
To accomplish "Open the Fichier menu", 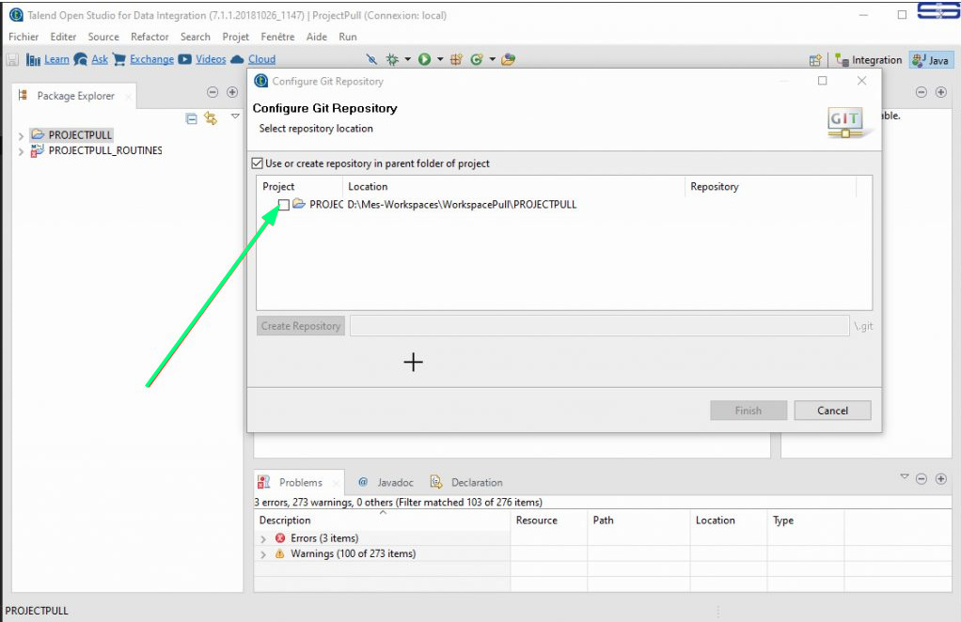I will click(x=24, y=37).
